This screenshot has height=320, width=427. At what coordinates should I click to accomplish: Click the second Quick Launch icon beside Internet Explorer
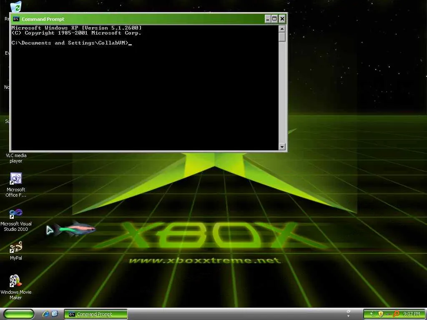coord(55,314)
